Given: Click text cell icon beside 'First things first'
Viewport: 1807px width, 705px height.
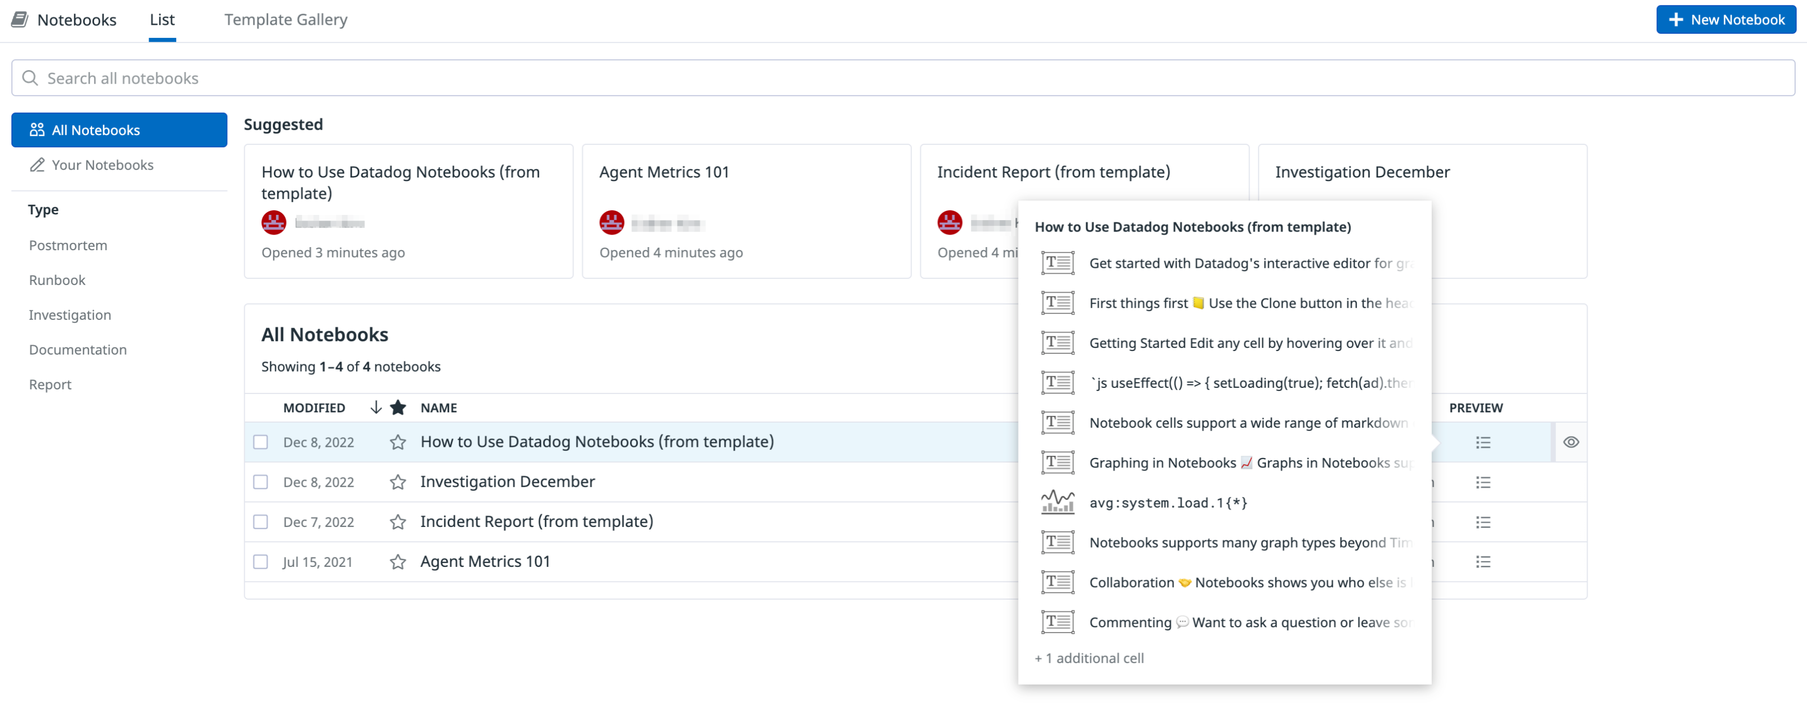Looking at the screenshot, I should coord(1057,303).
